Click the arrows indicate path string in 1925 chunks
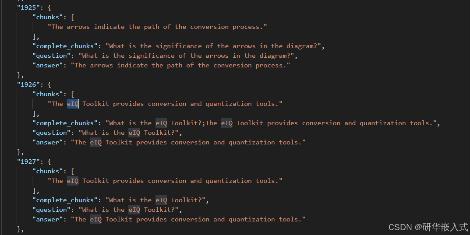Image resolution: width=470 pixels, height=235 pixels. coord(157,27)
